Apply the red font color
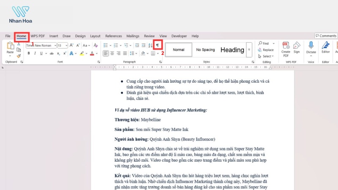Viewport: 338px width, 190px height. [x=92, y=54]
